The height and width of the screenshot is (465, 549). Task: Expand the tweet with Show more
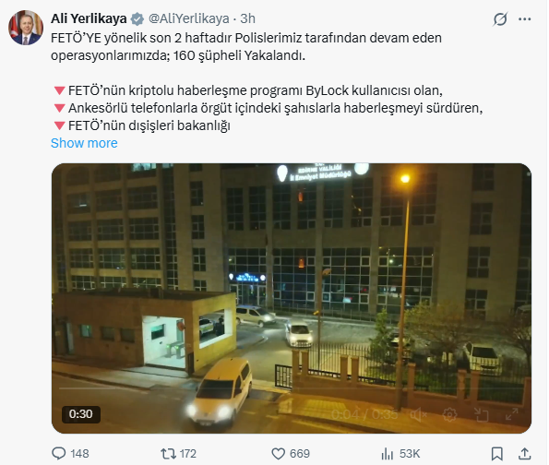tap(84, 143)
